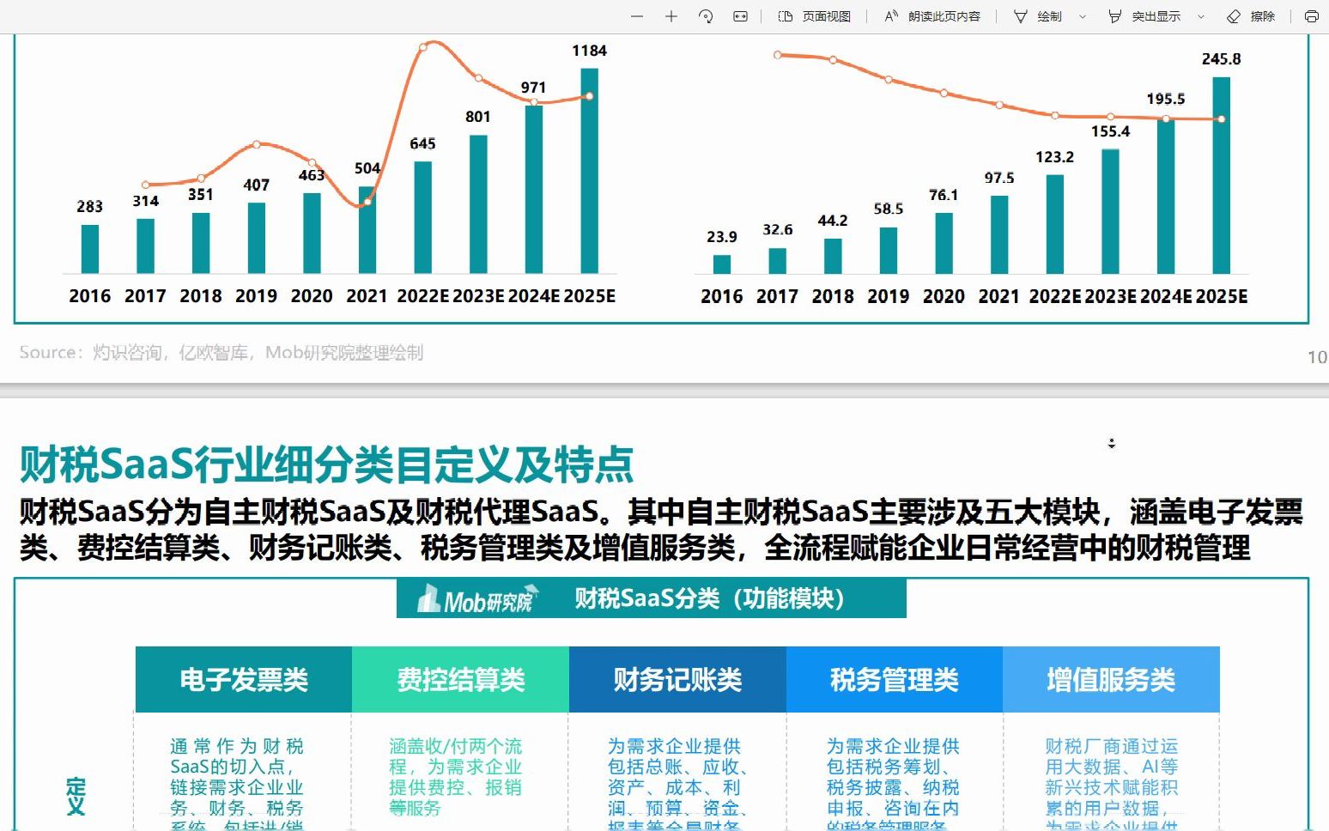1329x831 pixels.
Task: Click the Mob研究院 logo in banner
Action: [477, 599]
